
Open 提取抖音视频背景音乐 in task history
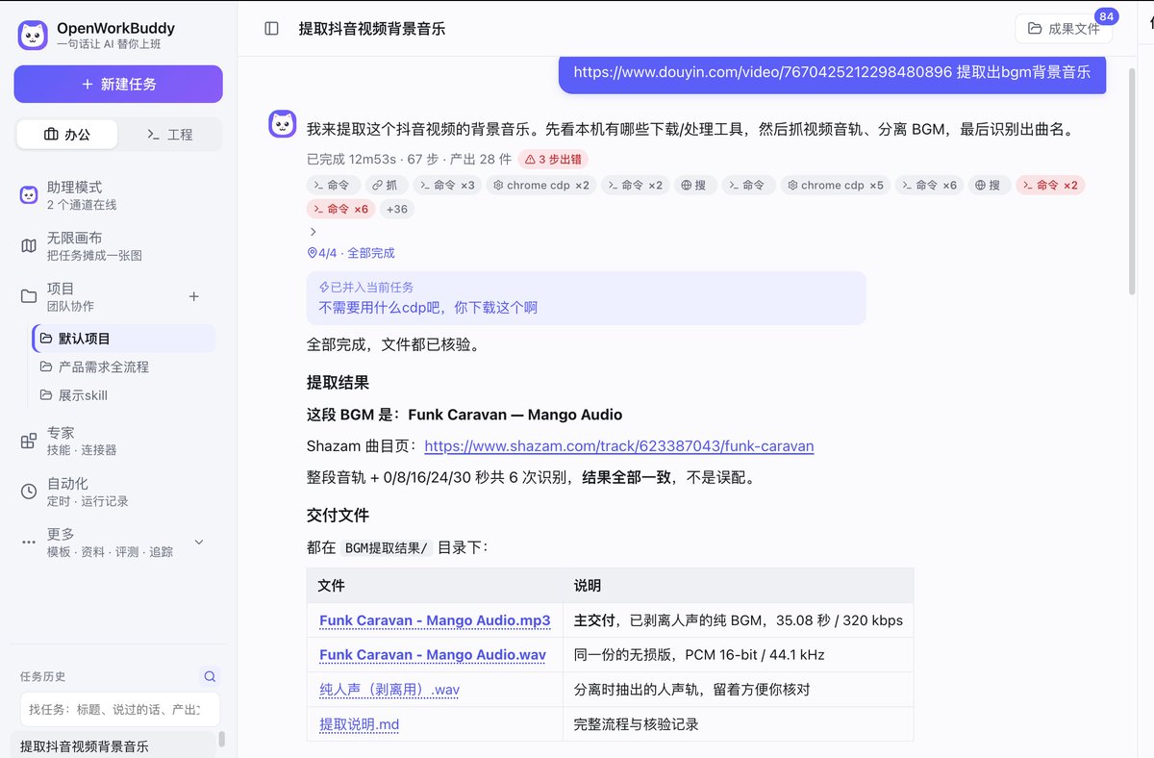[x=113, y=745]
